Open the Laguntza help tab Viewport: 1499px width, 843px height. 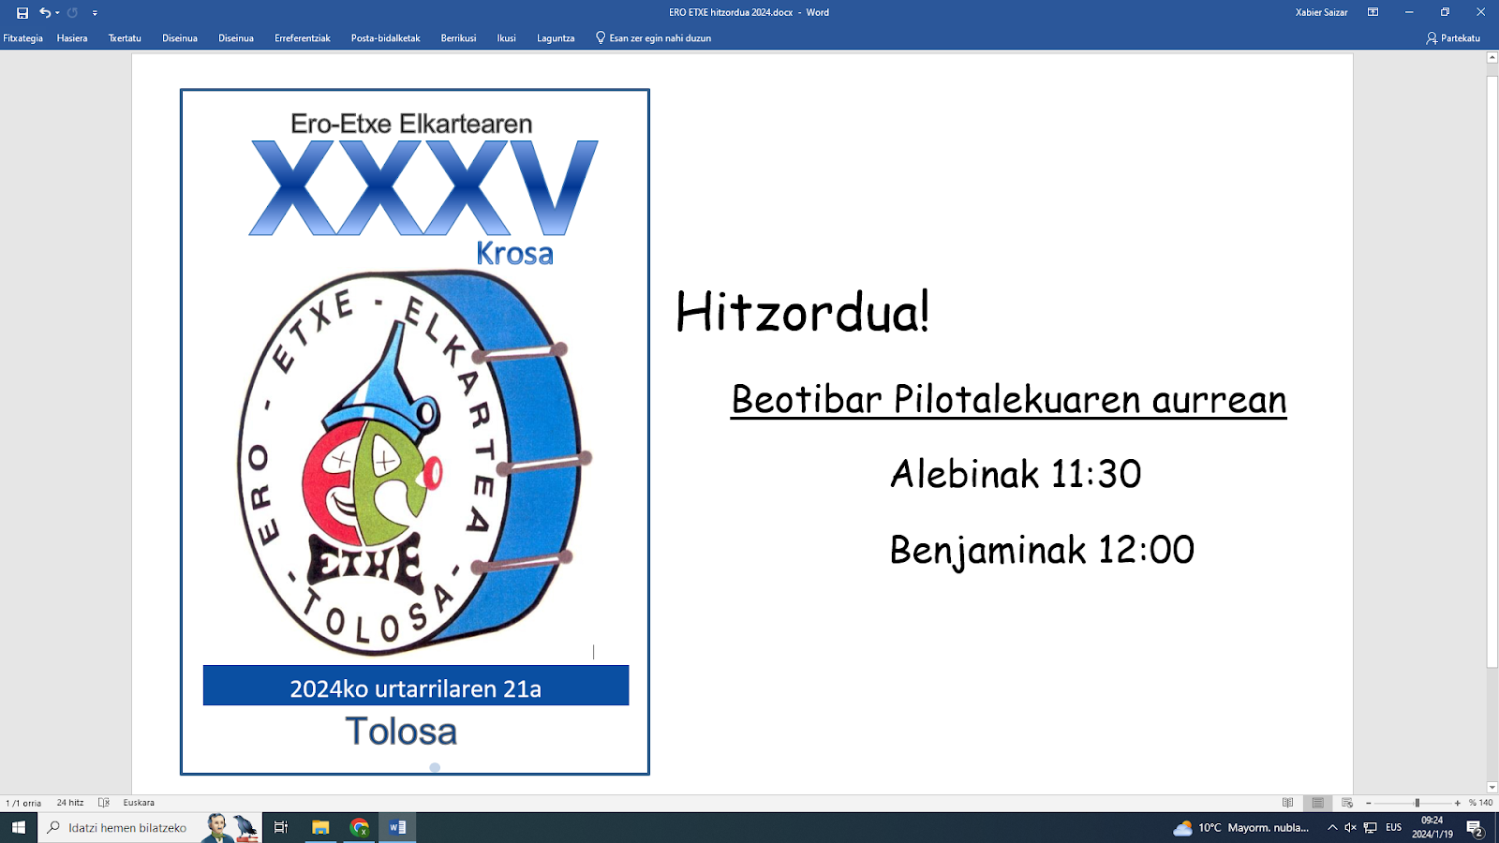click(556, 38)
